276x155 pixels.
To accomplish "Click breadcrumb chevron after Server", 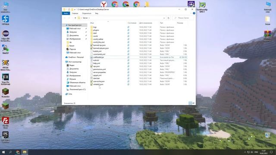I will [x=89, y=18].
